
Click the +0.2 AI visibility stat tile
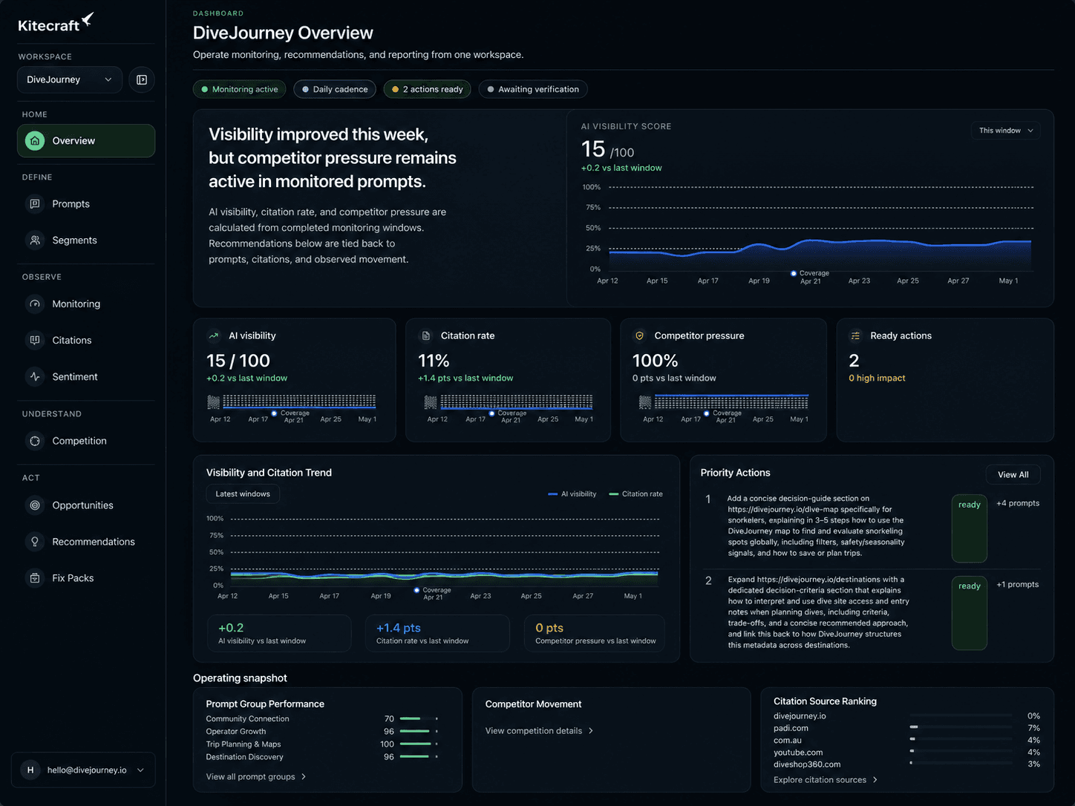(x=279, y=634)
